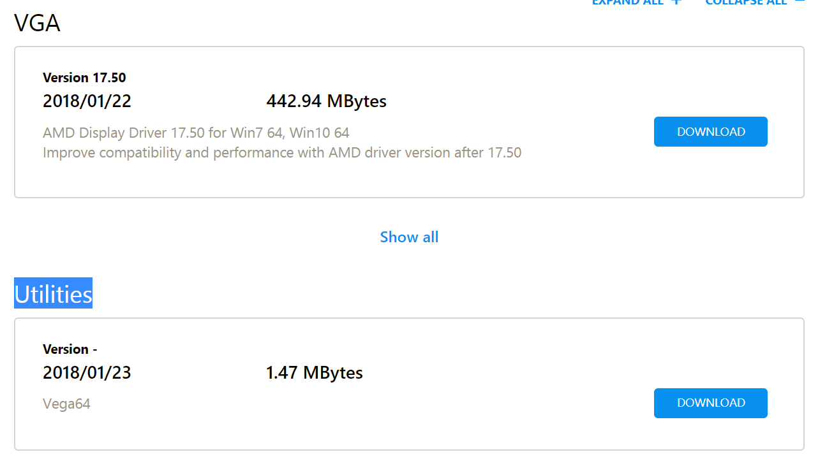Download the AMD Display Driver 17.50
Image resolution: width=834 pixels, height=459 pixels.
(x=710, y=132)
